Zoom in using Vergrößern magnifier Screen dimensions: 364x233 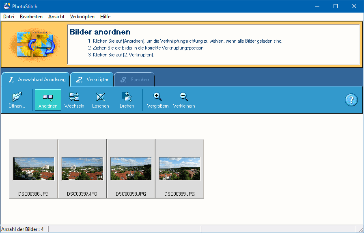click(157, 100)
